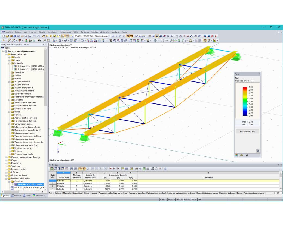The height and width of the screenshot is (226, 283).
Task: Click the RF-STEEL NTC-DF button in the Panel
Action: tap(247, 131)
